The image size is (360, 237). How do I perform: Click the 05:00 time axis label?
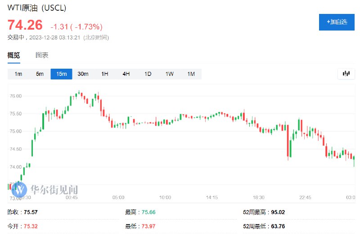pos(118,197)
